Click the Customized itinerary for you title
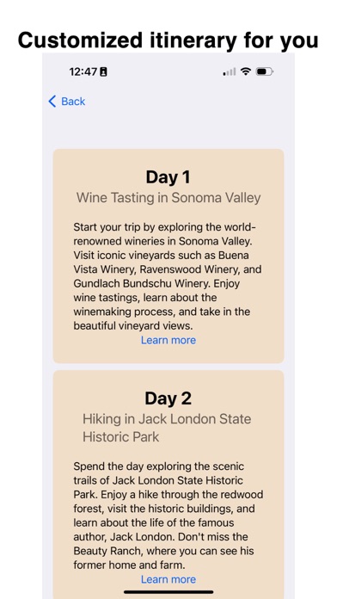 point(168,40)
